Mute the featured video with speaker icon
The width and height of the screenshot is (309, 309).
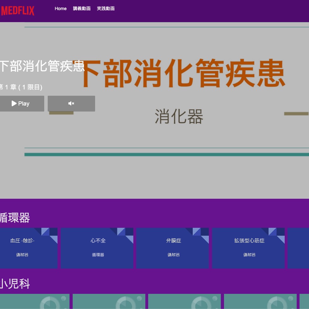tap(71, 104)
